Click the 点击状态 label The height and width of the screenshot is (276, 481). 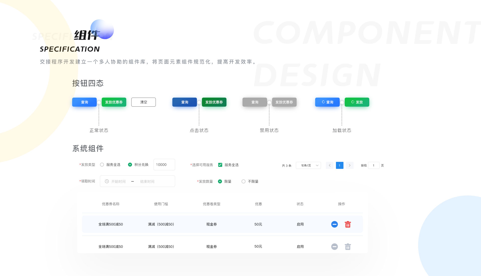tap(199, 130)
